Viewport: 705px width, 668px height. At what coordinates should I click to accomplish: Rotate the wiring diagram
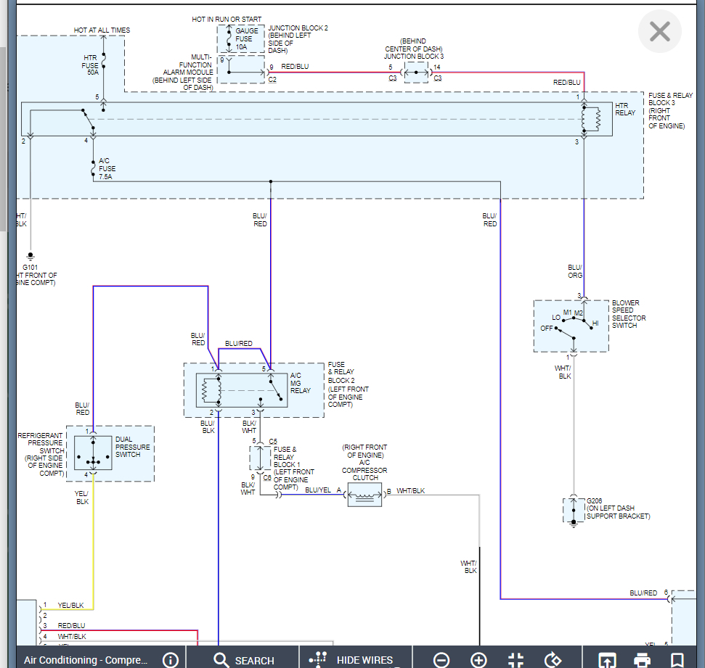(x=553, y=660)
